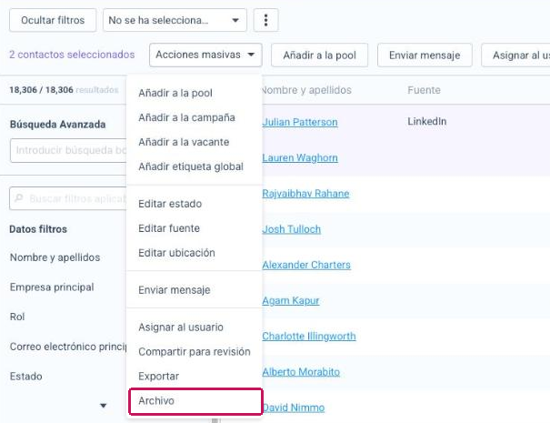Click the Datos filtros heading
The width and height of the screenshot is (550, 423).
coord(38,229)
